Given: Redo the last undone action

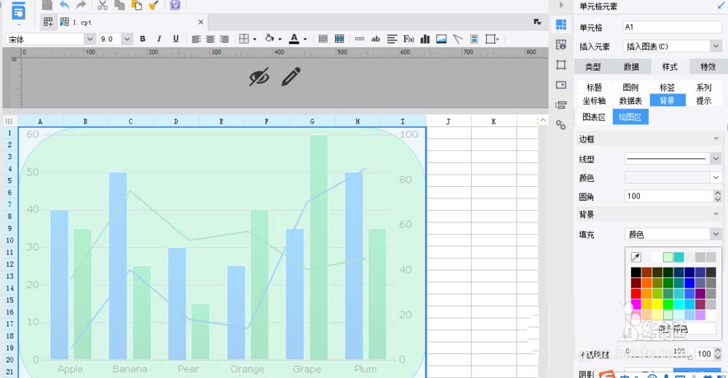Looking at the screenshot, I should point(82,5).
